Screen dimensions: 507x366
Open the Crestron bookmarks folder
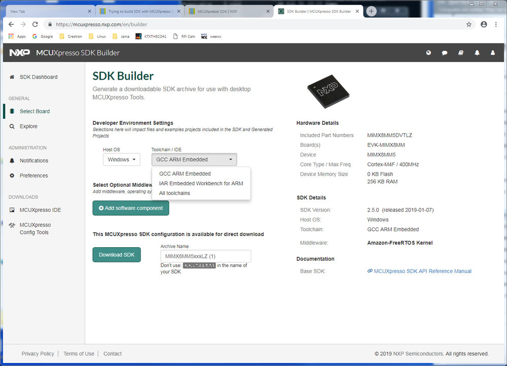coord(71,37)
